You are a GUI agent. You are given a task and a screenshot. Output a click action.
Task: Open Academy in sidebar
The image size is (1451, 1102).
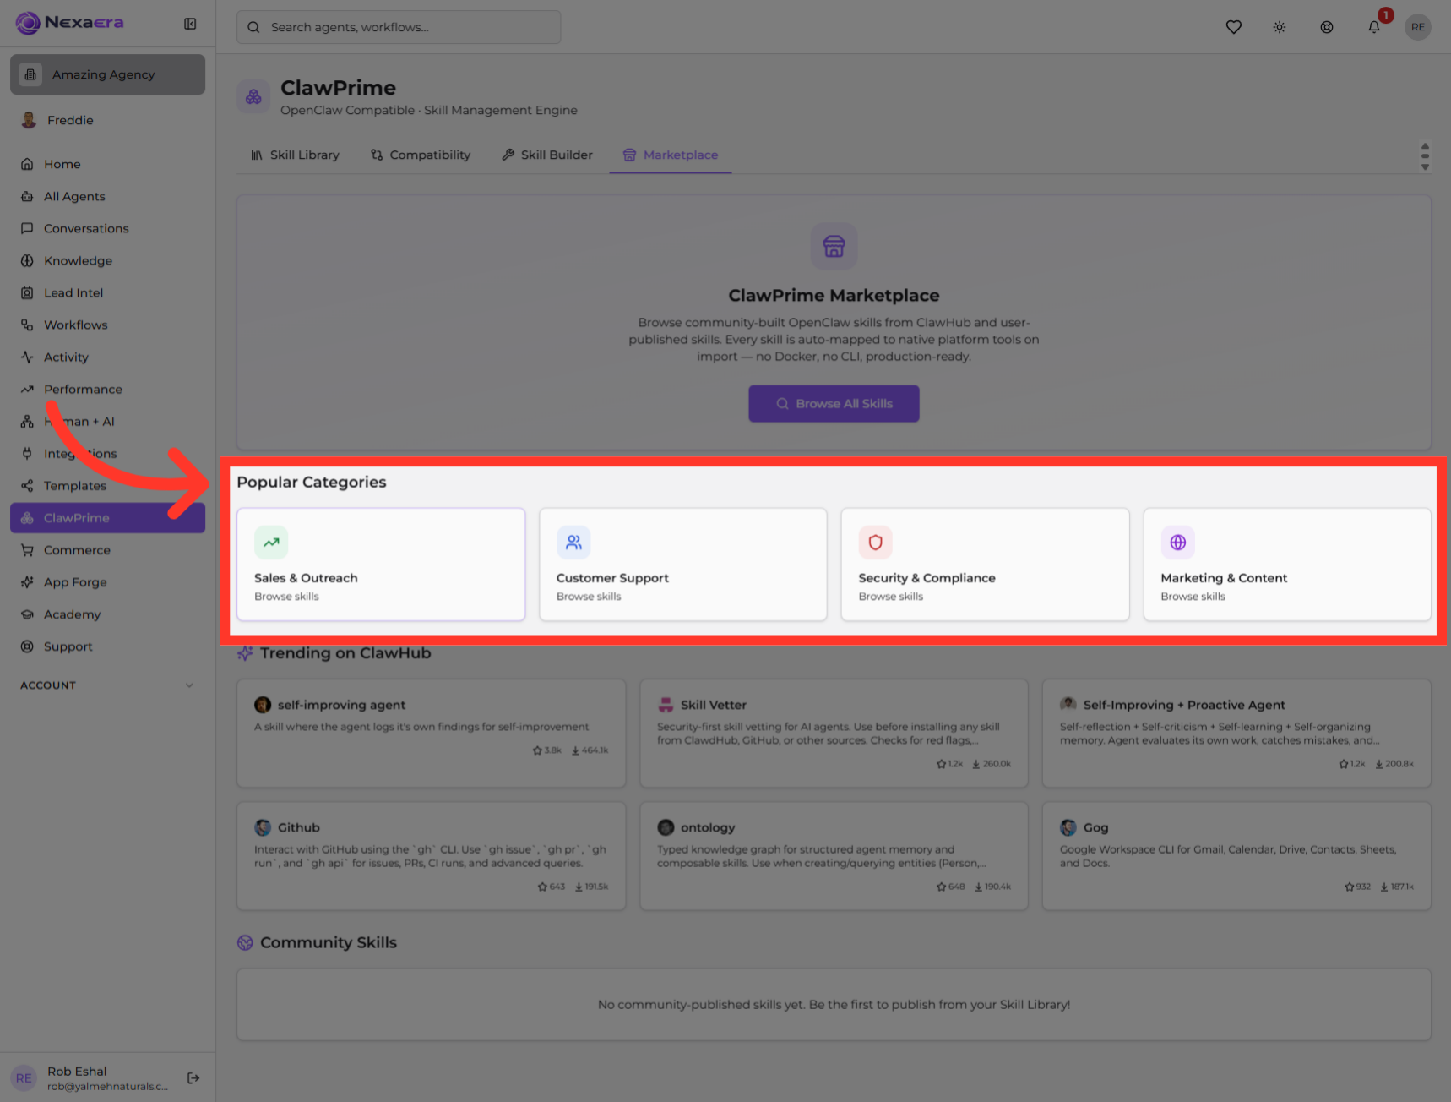[x=107, y=614]
